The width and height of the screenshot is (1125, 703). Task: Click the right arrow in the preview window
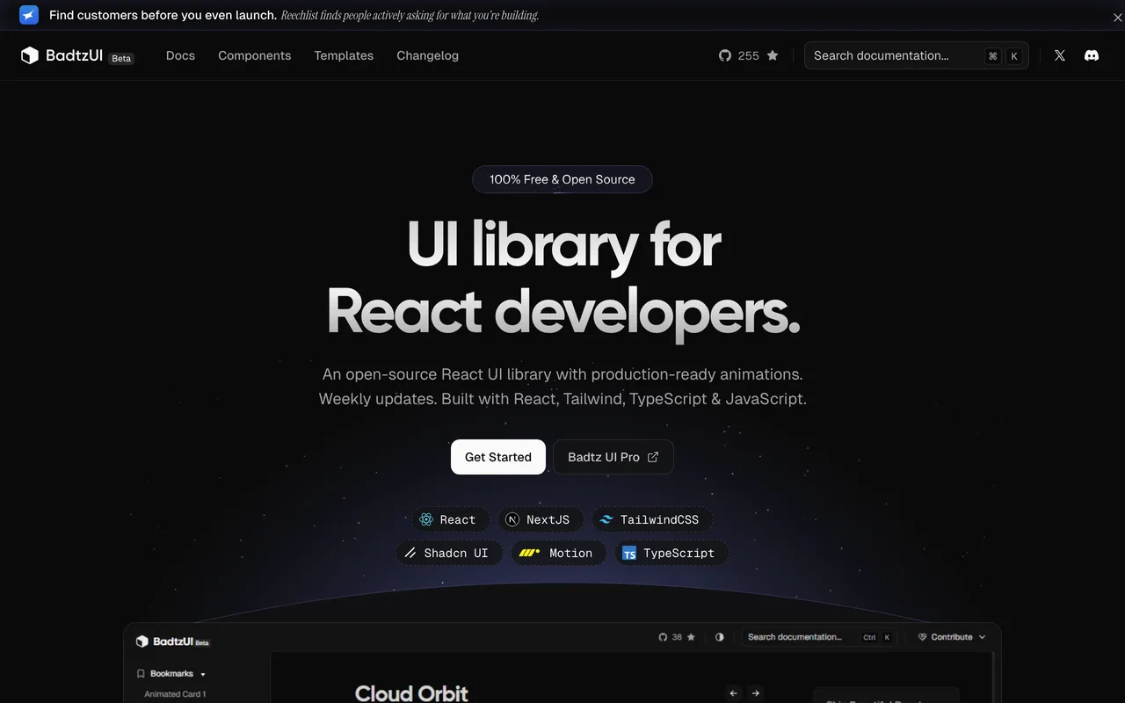click(x=755, y=693)
